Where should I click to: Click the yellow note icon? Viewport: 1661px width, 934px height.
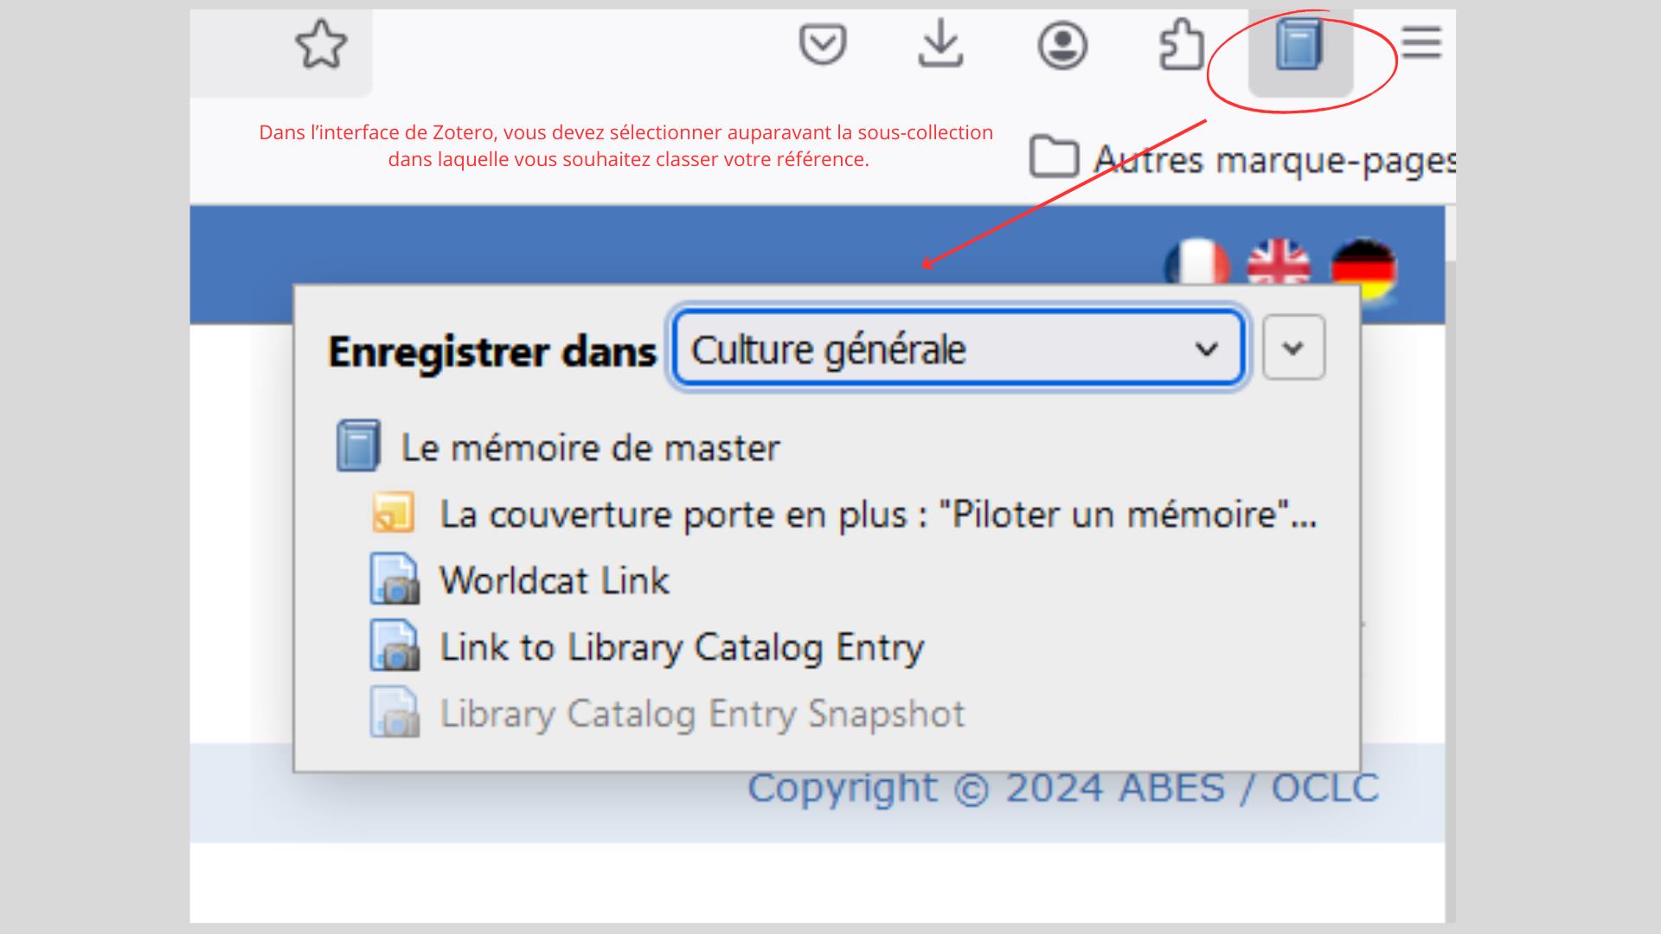click(x=394, y=513)
